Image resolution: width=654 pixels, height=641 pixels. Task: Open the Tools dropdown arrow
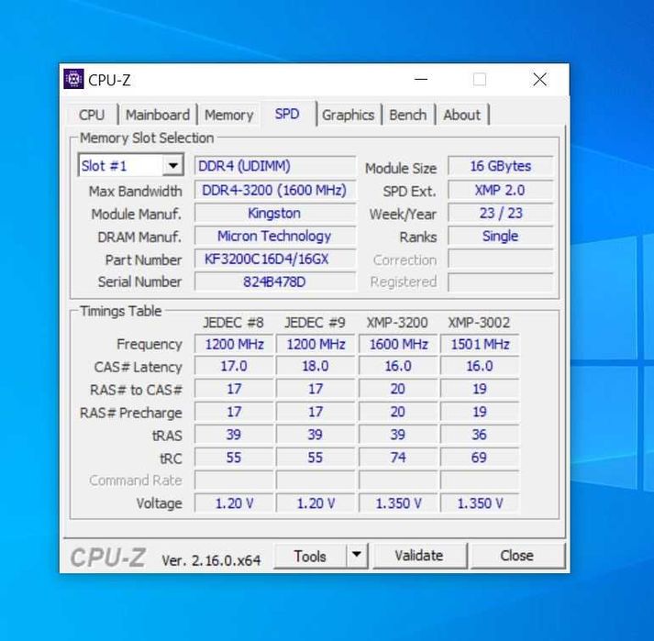coord(357,555)
